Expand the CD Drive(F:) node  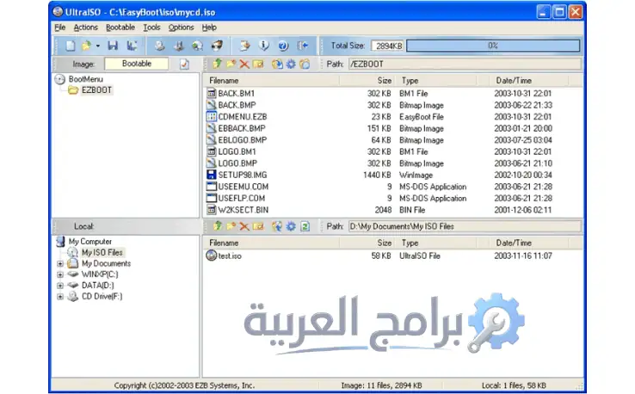point(60,297)
